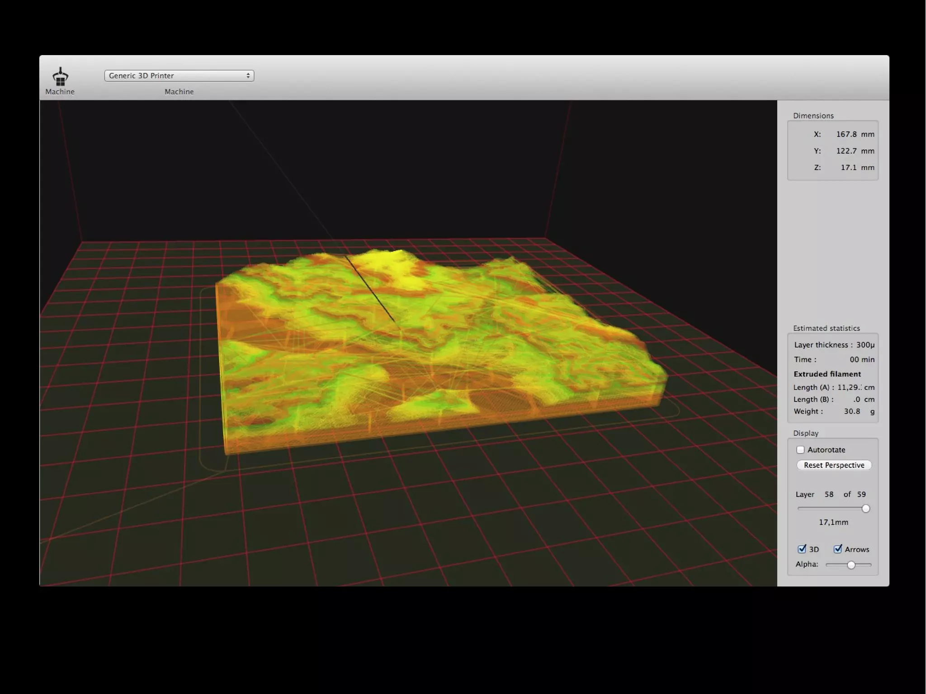Click the Weight value 30.8 g
The image size is (926, 694).
(x=852, y=411)
